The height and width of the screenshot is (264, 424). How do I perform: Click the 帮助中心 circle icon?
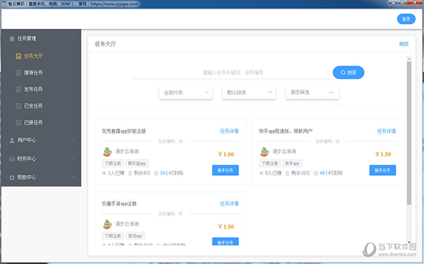11,178
